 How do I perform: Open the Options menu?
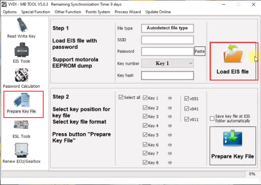point(10,12)
